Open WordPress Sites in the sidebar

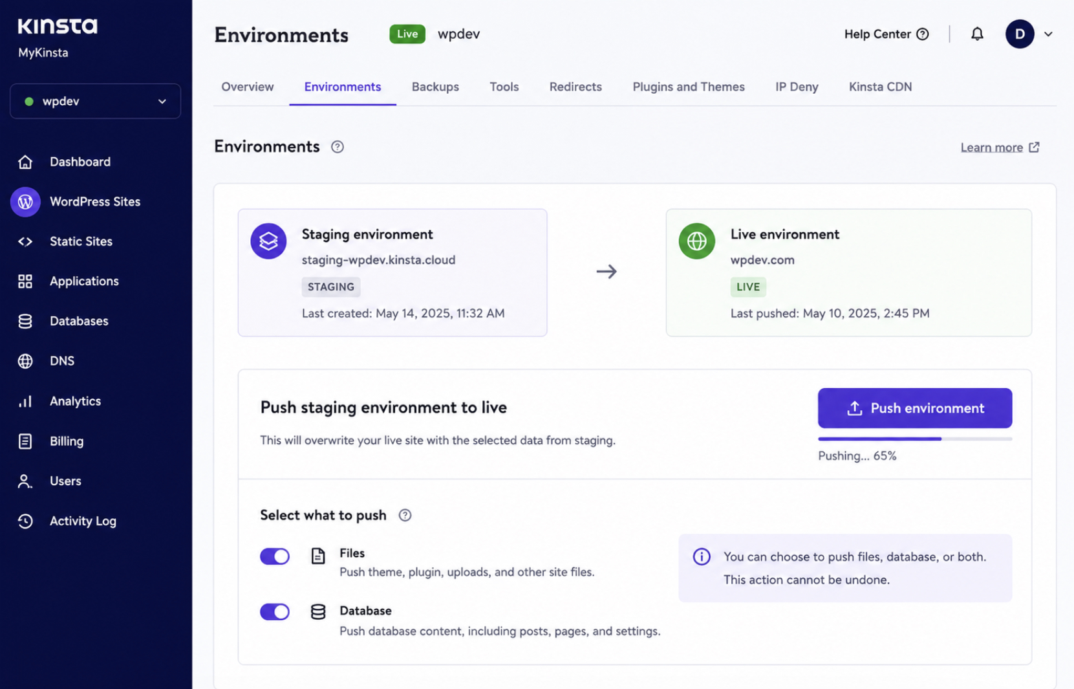(95, 202)
